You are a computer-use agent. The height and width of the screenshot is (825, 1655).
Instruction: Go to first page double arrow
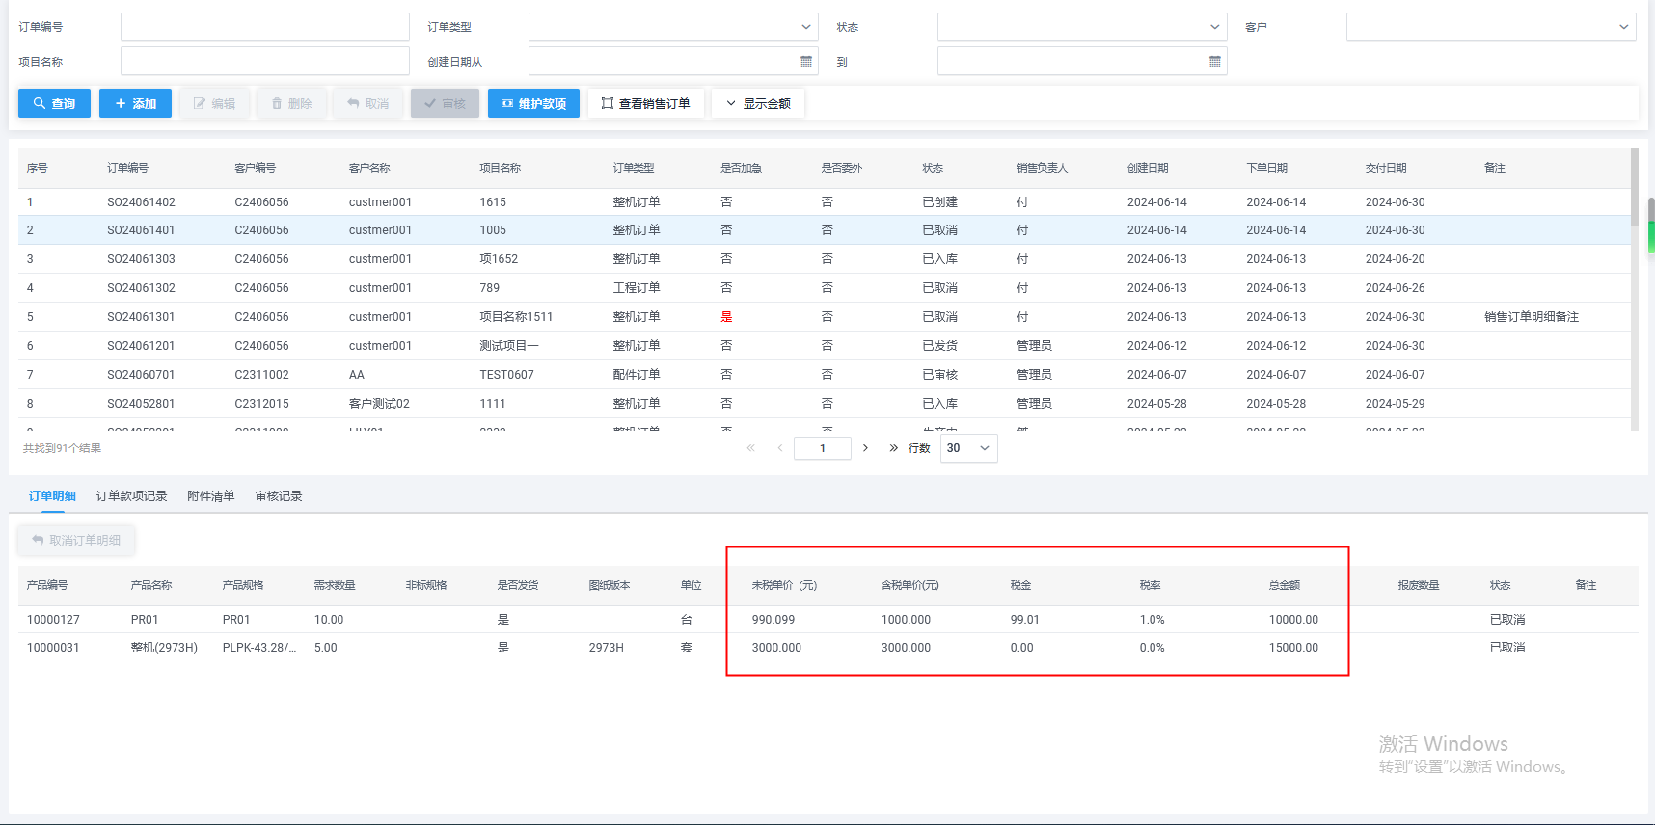pyautogui.click(x=751, y=448)
